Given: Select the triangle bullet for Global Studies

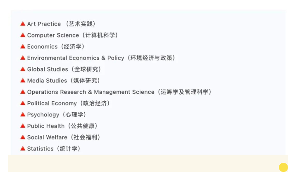Looking at the screenshot, I should tap(23, 69).
